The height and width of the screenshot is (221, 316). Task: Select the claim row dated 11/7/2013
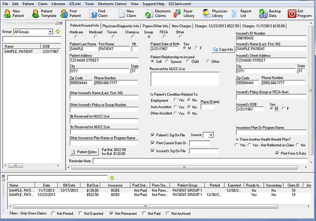(x=159, y=190)
